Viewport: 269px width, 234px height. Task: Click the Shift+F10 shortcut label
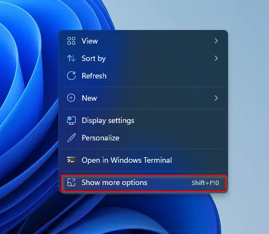click(x=205, y=183)
